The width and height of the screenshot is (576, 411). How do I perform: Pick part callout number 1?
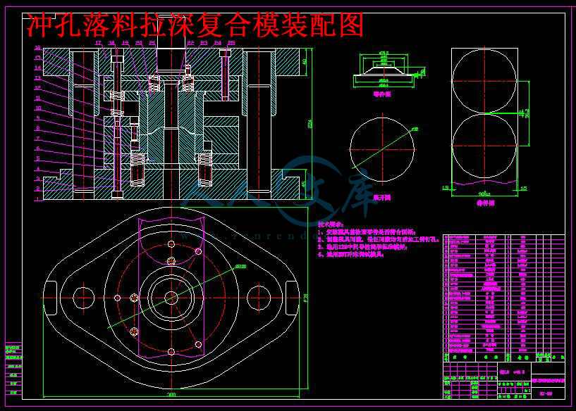[38, 198]
